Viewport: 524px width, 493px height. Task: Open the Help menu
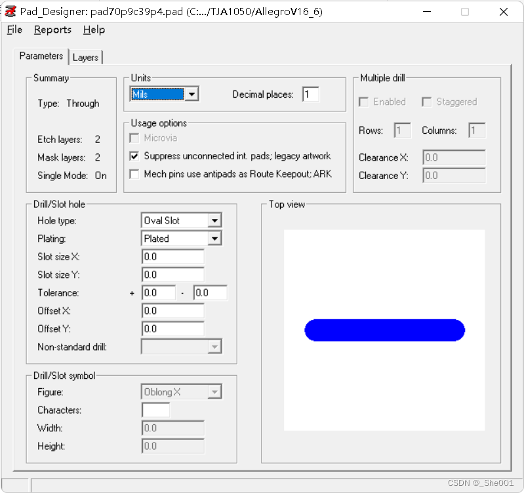coord(94,30)
